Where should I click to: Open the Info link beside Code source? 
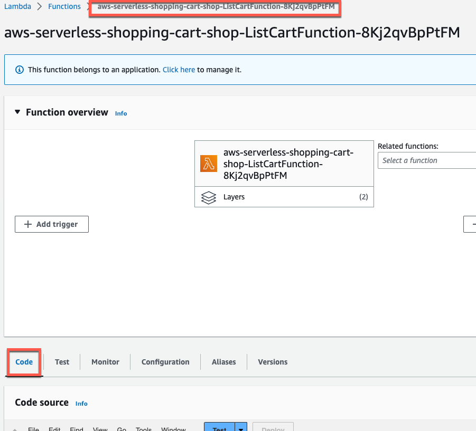point(81,404)
